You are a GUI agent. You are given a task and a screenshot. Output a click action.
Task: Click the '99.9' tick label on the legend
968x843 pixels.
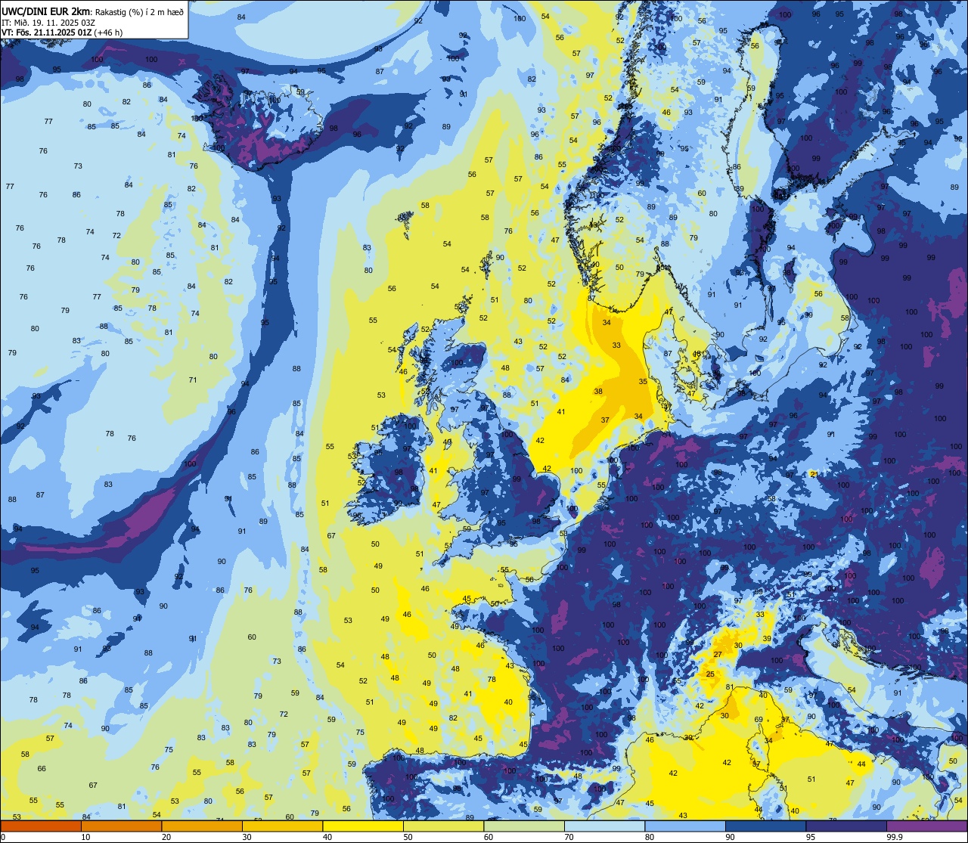pos(895,837)
